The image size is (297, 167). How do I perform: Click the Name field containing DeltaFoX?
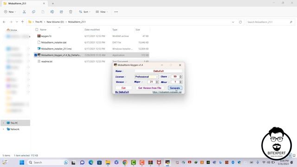[158, 71]
